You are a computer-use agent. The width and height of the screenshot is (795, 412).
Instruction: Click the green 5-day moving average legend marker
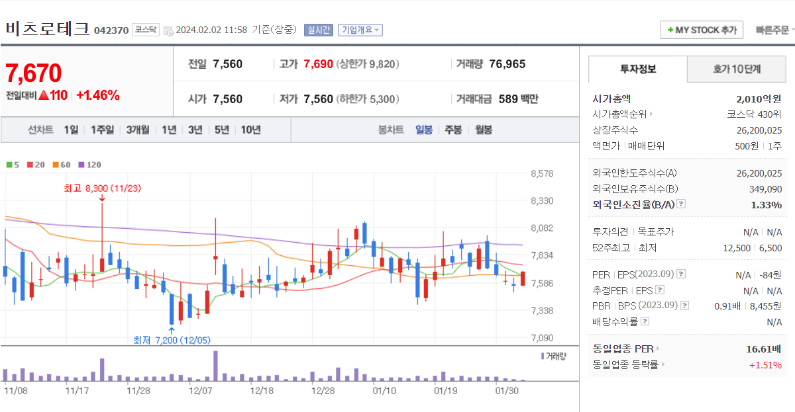point(9,165)
